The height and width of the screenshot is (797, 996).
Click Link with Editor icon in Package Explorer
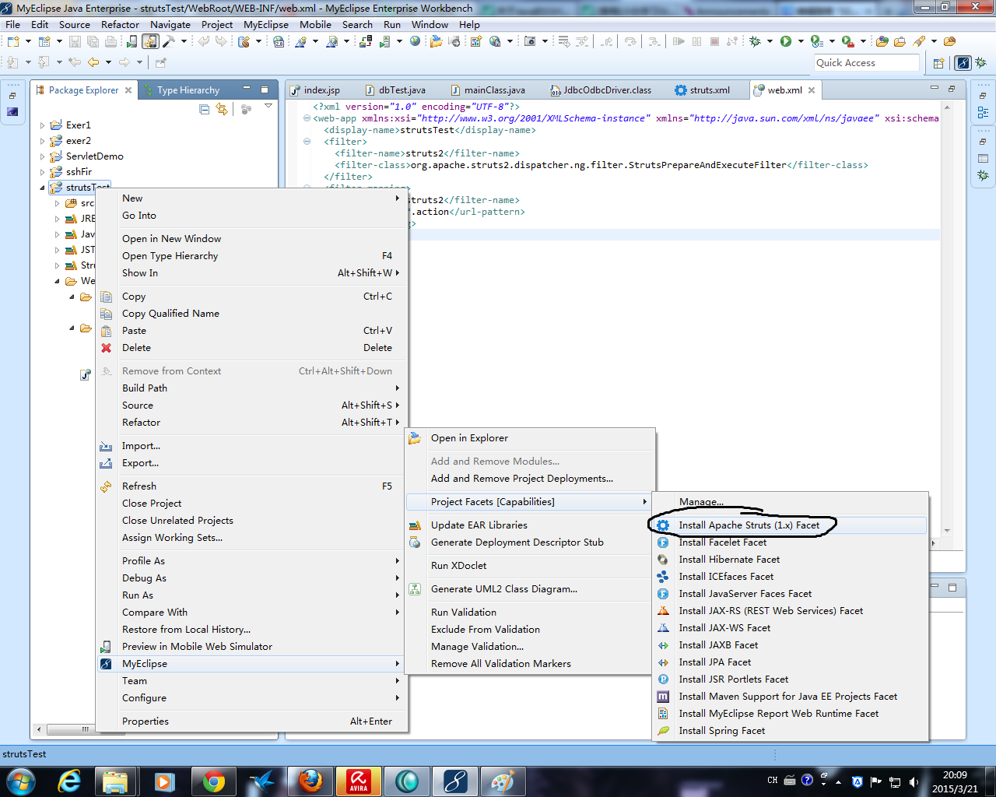pos(222,109)
